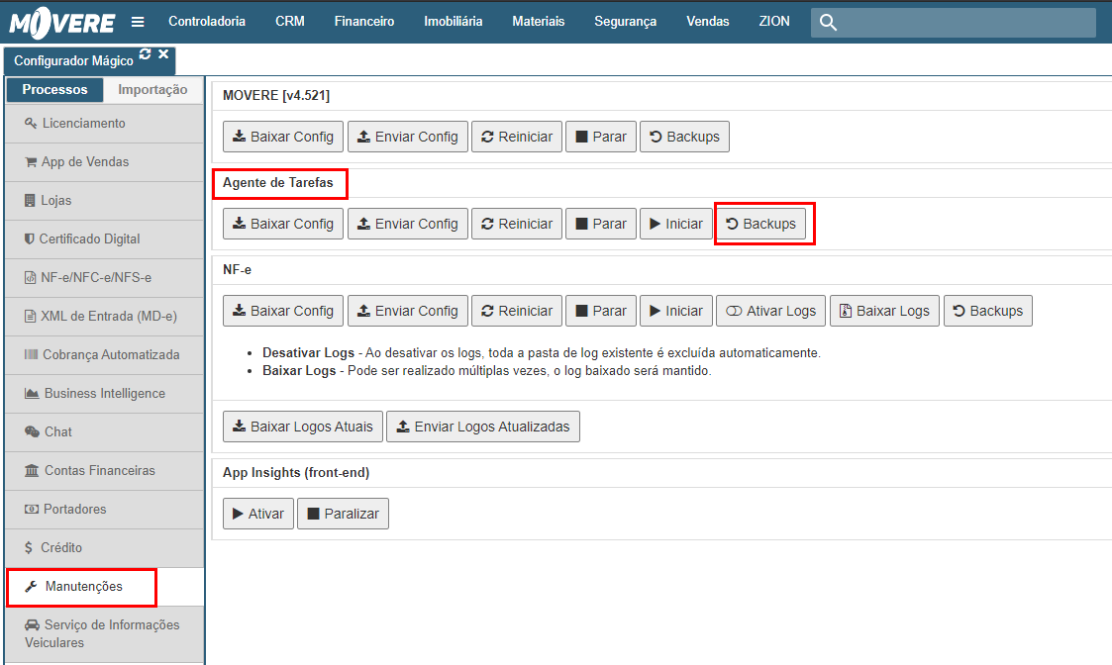The height and width of the screenshot is (665, 1112).
Task: Switch to the Importação tab
Action: pos(152,89)
